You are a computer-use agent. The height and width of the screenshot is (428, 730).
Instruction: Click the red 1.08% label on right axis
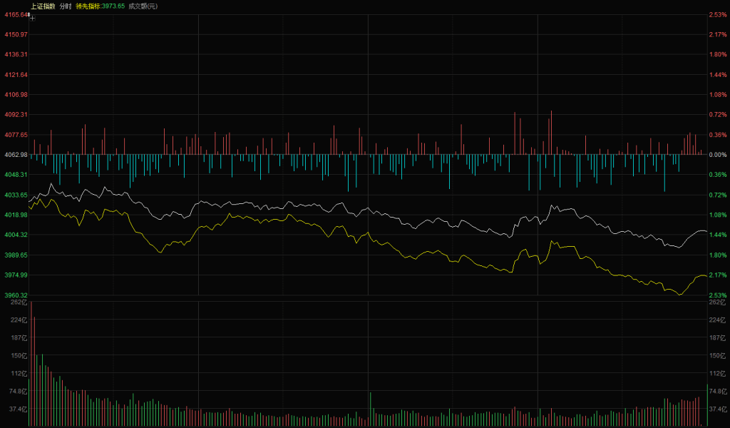[x=717, y=94]
